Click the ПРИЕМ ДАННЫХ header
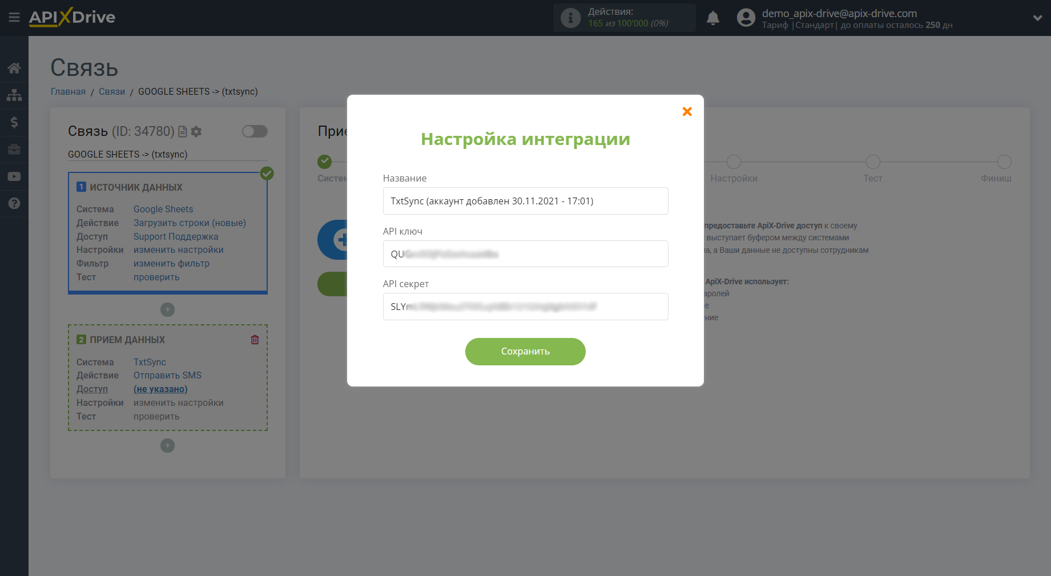 [127, 340]
